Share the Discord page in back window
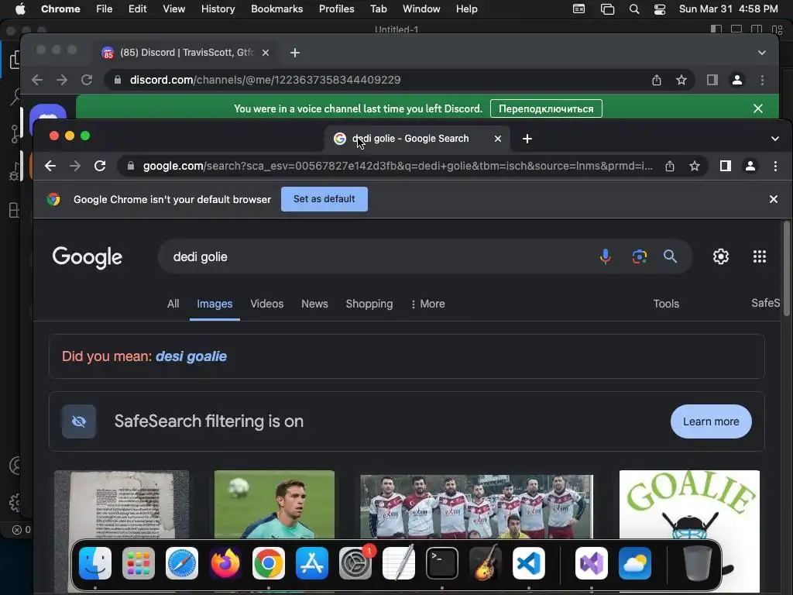This screenshot has height=595, width=793. [x=657, y=80]
